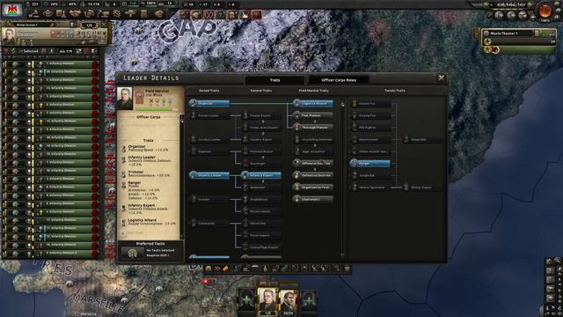This screenshot has width=563, height=317.
Task: Click the globe icon at top right corner
Action: pos(545,11)
